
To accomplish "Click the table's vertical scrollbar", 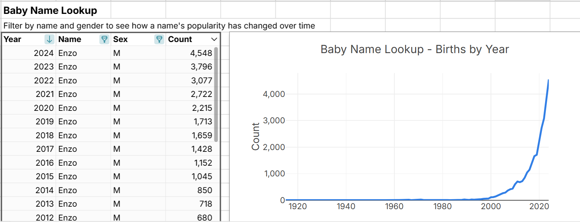I will [x=216, y=94].
